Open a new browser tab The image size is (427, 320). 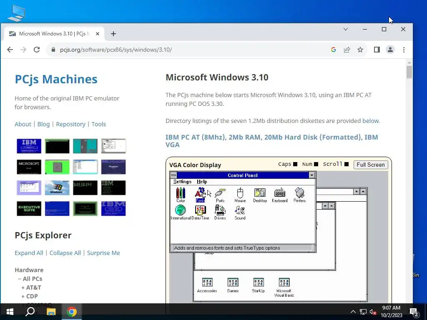[x=113, y=34]
